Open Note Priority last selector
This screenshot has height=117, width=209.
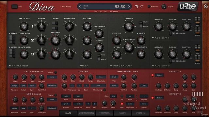(78, 96)
